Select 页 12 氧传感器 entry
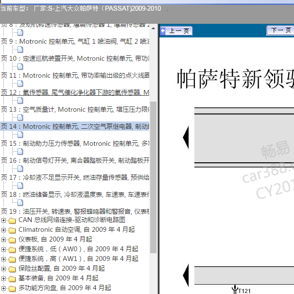The width and height of the screenshot is (294, 294). (x=75, y=92)
